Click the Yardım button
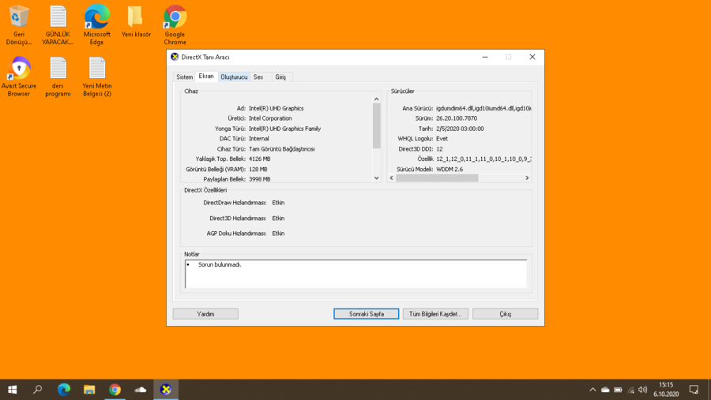Viewport: 711px width, 400px height. pos(205,314)
